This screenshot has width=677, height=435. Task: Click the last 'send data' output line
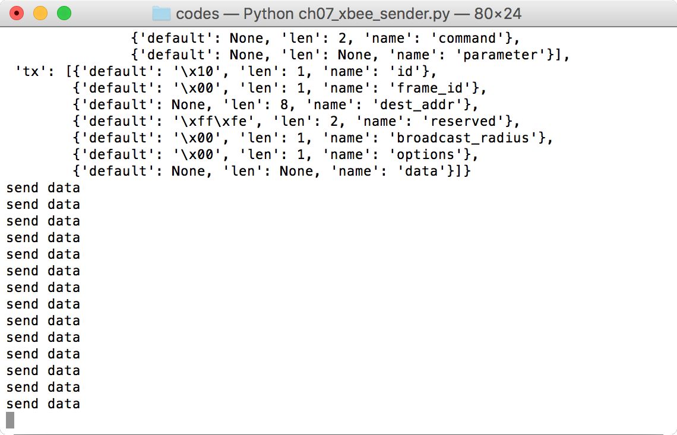(x=43, y=404)
